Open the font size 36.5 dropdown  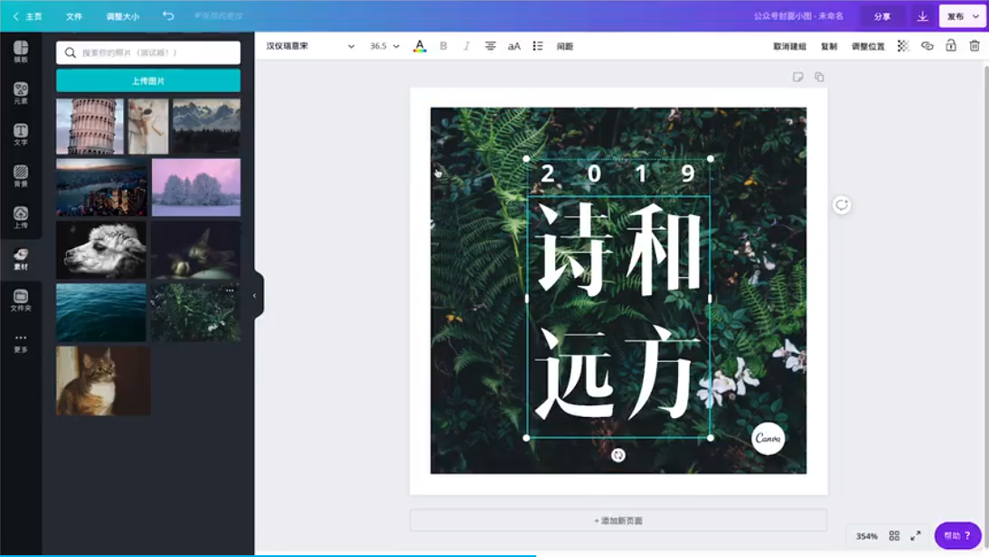tap(384, 46)
